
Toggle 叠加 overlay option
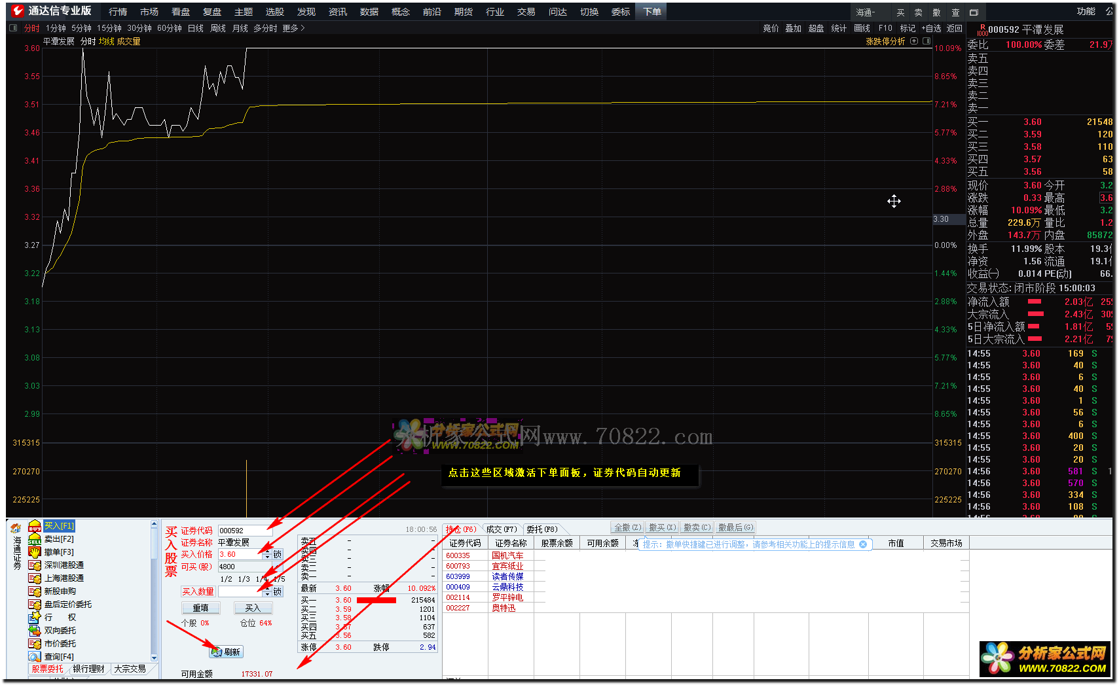pyautogui.click(x=793, y=28)
